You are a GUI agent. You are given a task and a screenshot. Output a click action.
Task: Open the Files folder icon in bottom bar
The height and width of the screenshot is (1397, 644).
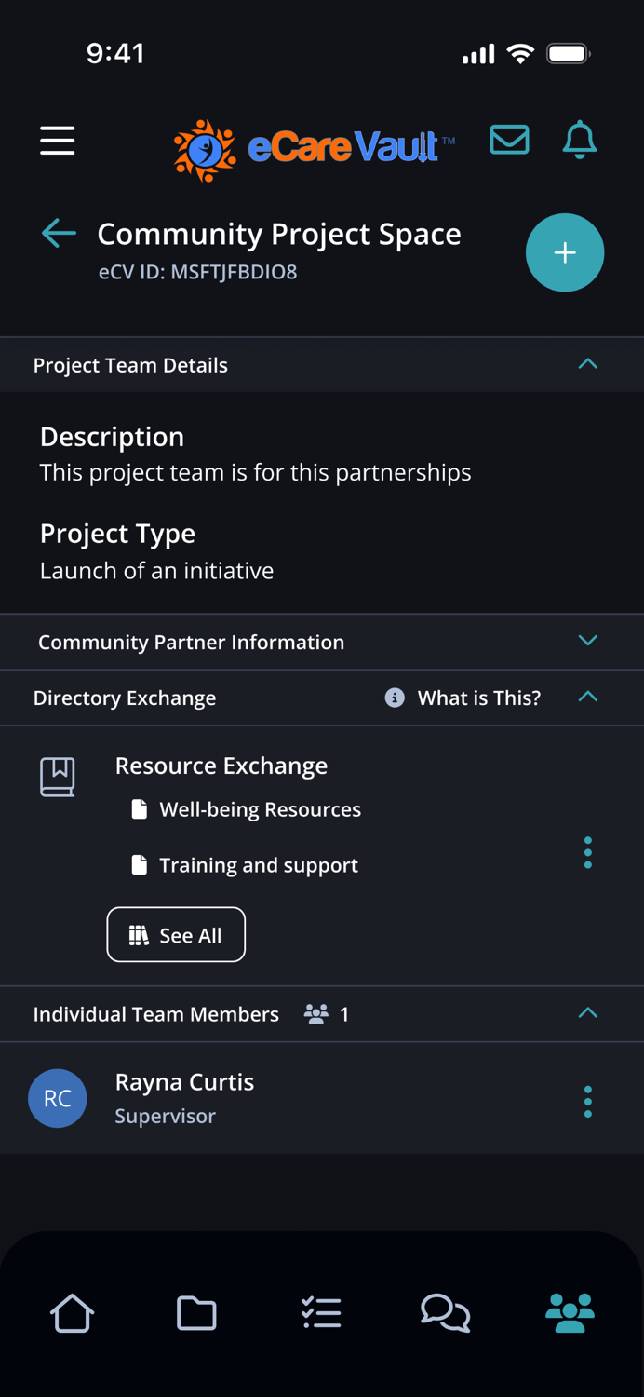pyautogui.click(x=196, y=1312)
